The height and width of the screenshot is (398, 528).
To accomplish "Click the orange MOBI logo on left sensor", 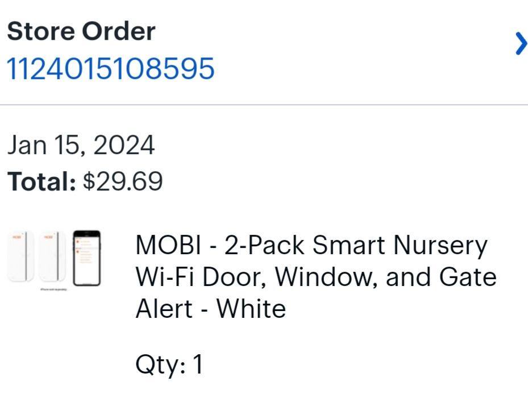I will click(x=17, y=236).
